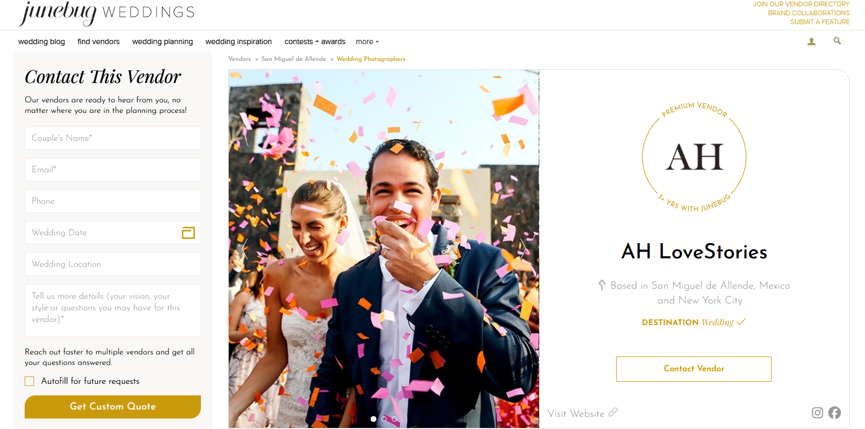The height and width of the screenshot is (429, 865).
Task: Open the San Miguel de Allende breadcrumb
Action: (294, 59)
